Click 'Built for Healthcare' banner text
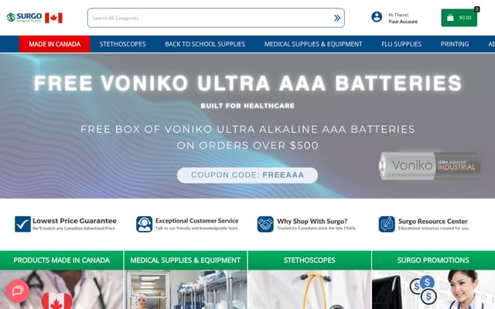The height and width of the screenshot is (309, 495). click(247, 106)
